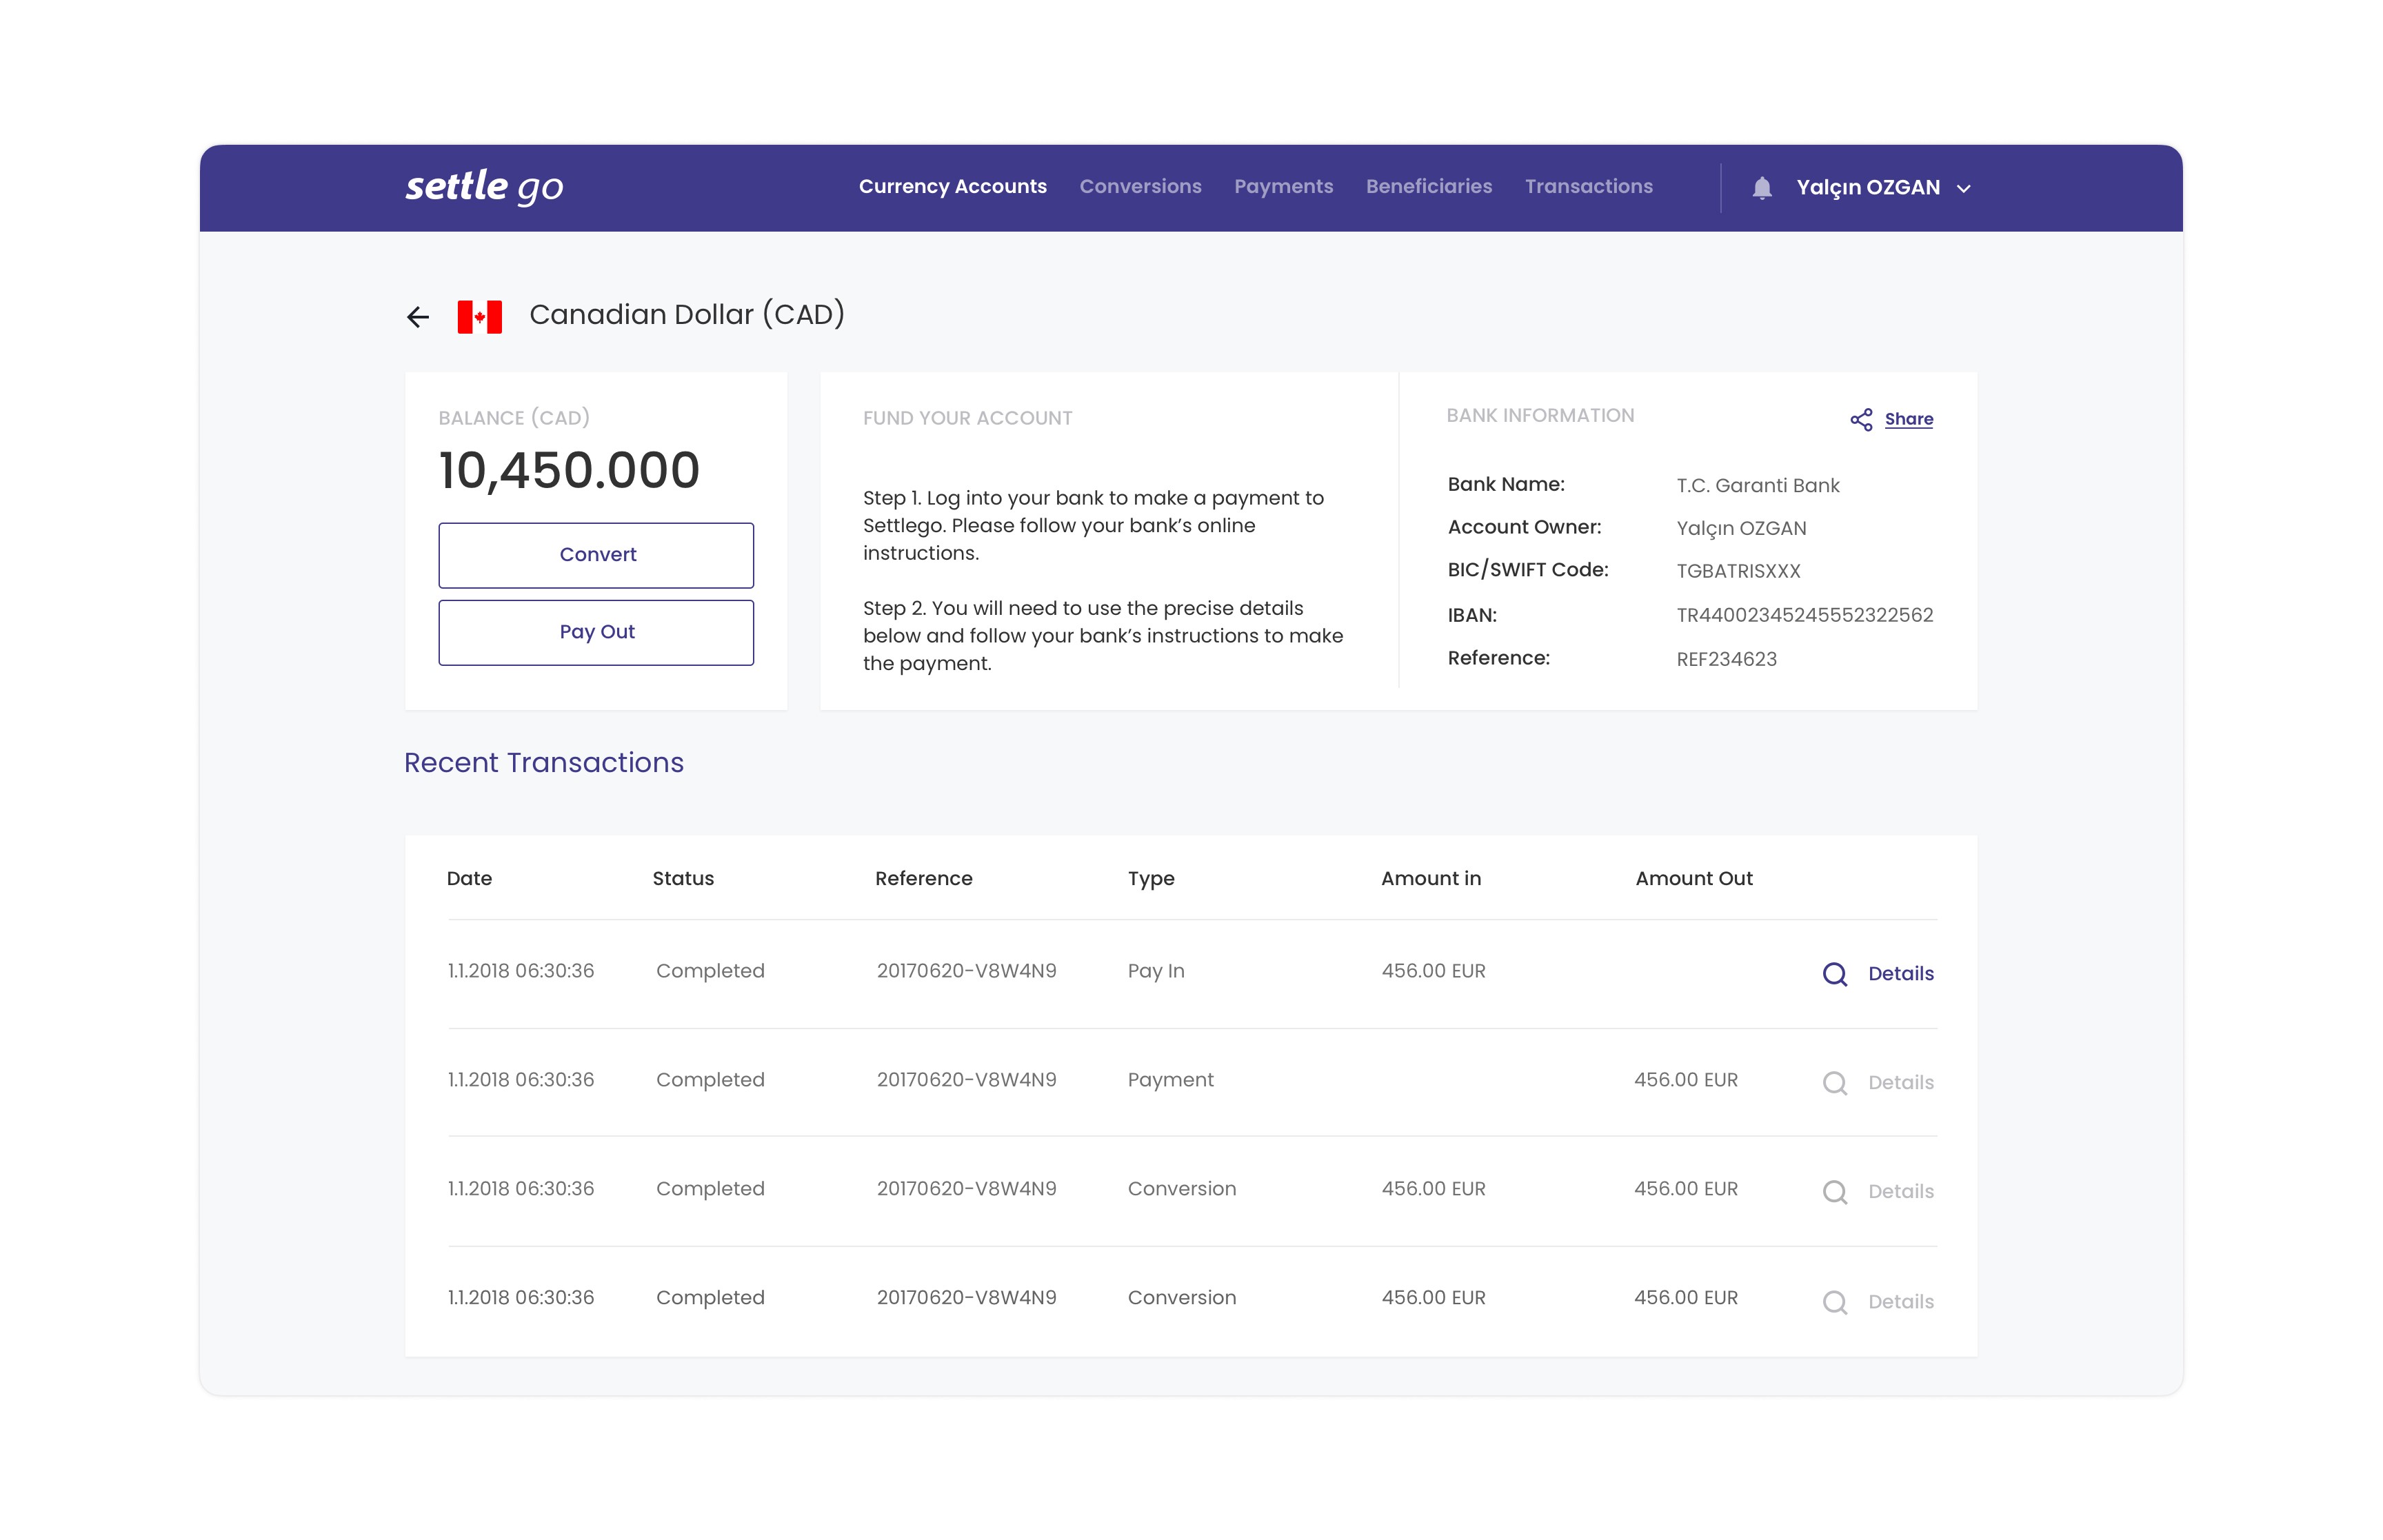This screenshot has width=2383, height=1540.
Task: Click the back arrow beside Canadian Dollar
Action: pos(418,317)
